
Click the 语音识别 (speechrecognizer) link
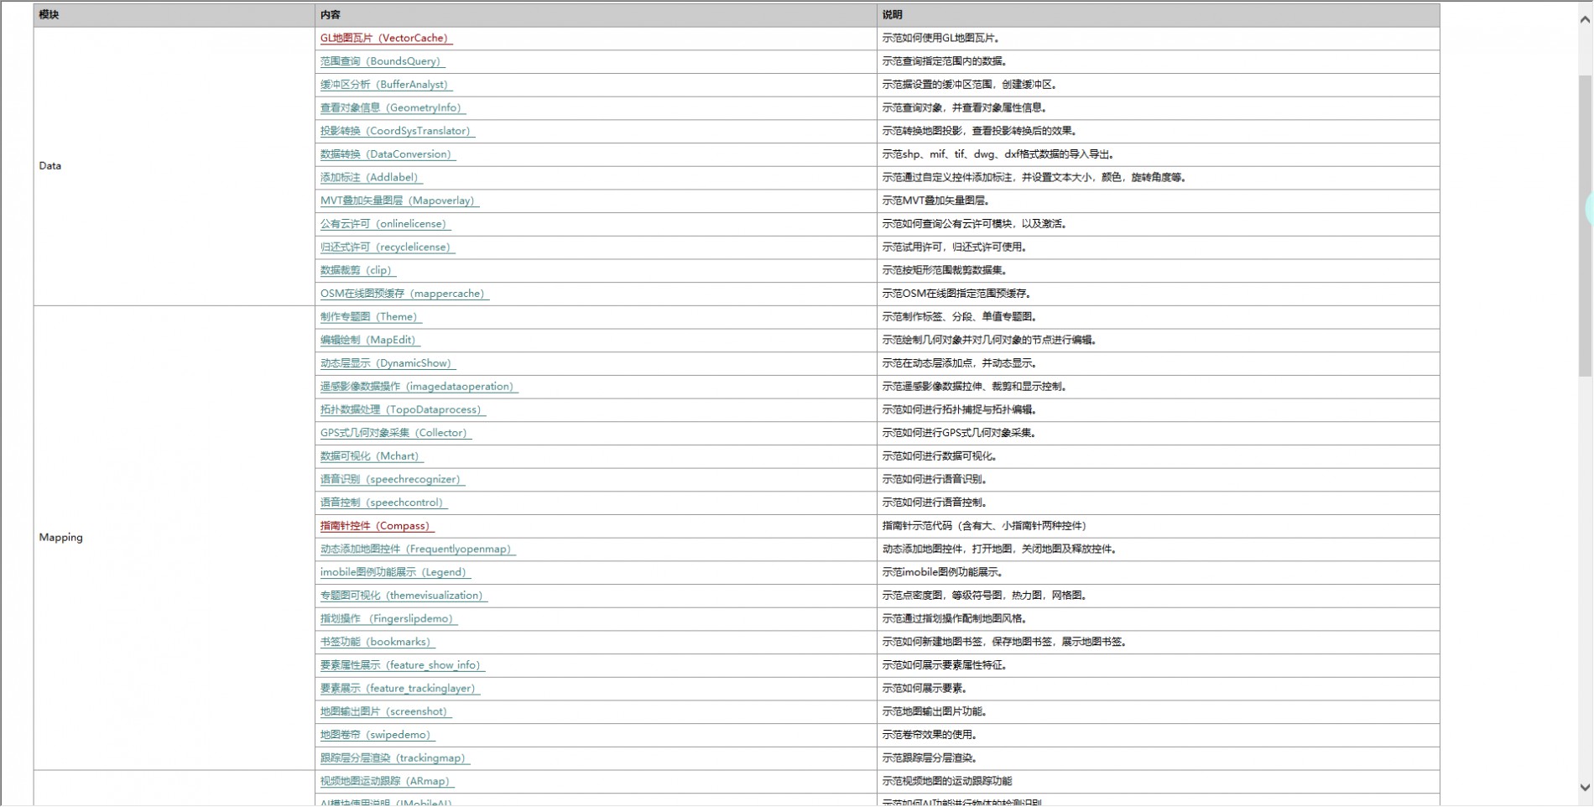pyautogui.click(x=391, y=480)
